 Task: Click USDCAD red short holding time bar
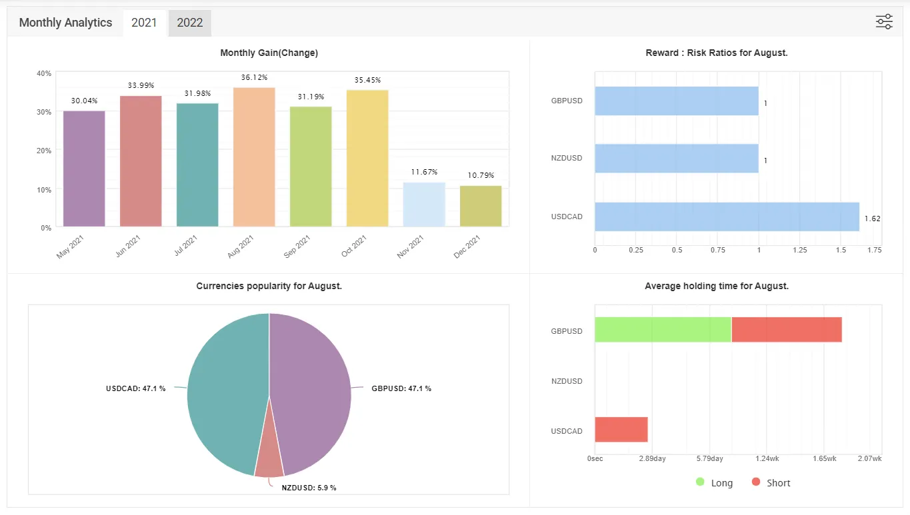[x=621, y=430]
